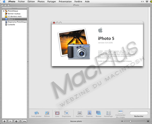Open the Fenêtre menu

(x=78, y=2)
